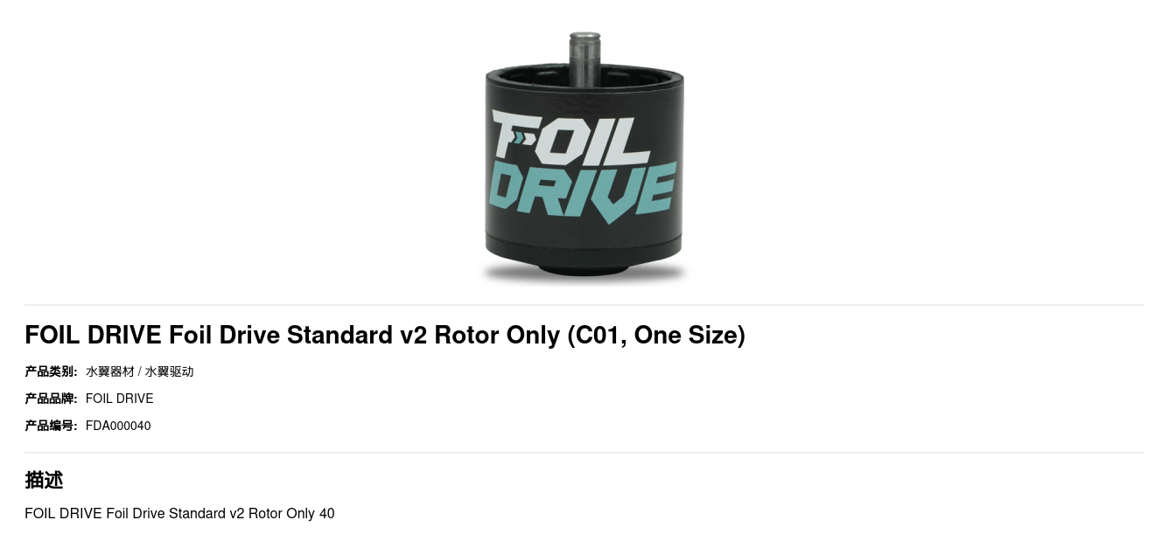1162x548 pixels.
Task: Open the 水翼驱动 subcategory link
Action: click(169, 371)
